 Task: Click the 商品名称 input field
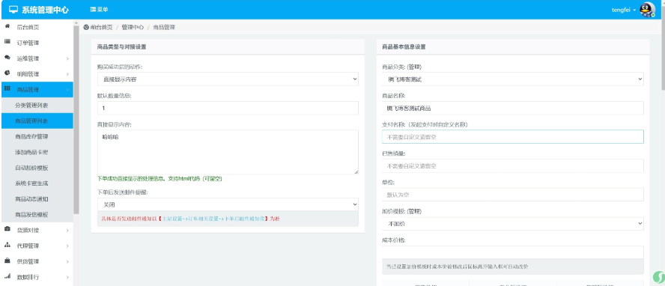point(513,108)
